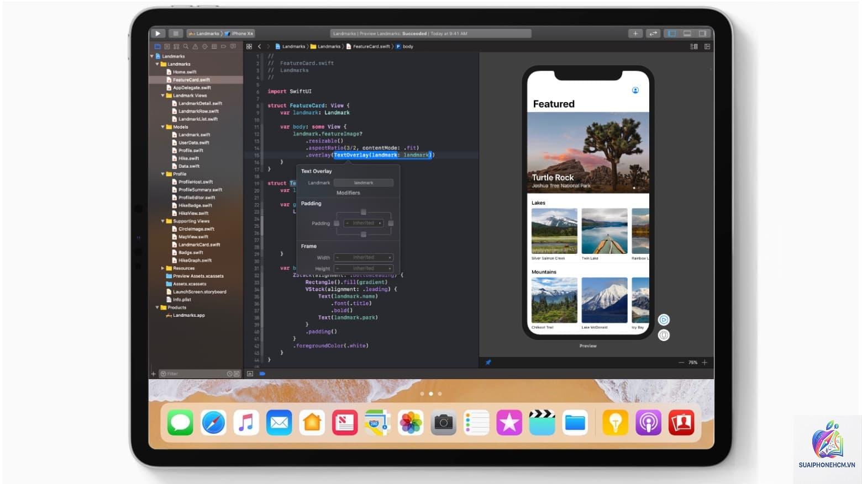Toggle the inspectors panel visibility

(x=703, y=34)
